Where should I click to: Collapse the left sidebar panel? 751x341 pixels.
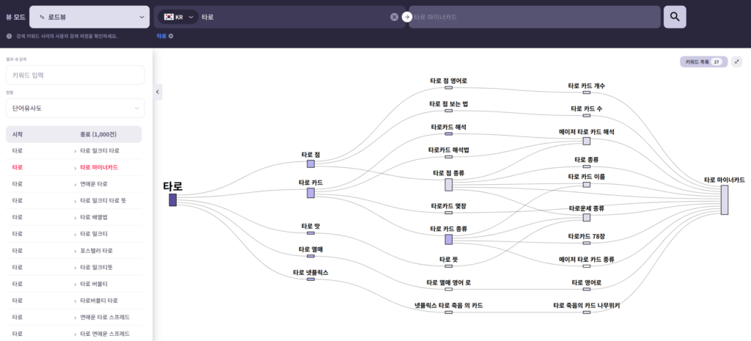click(x=158, y=92)
